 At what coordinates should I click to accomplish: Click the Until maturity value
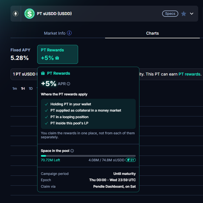point(124,174)
